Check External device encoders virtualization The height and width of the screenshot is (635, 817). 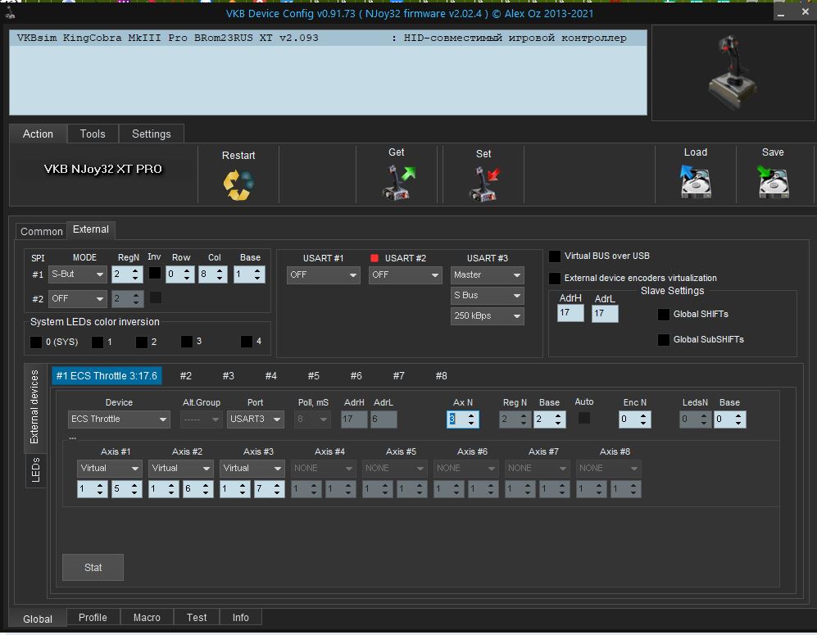[555, 279]
